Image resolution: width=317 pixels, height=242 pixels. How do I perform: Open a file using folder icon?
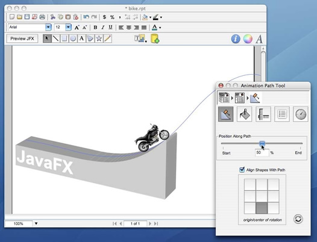[x=19, y=17]
